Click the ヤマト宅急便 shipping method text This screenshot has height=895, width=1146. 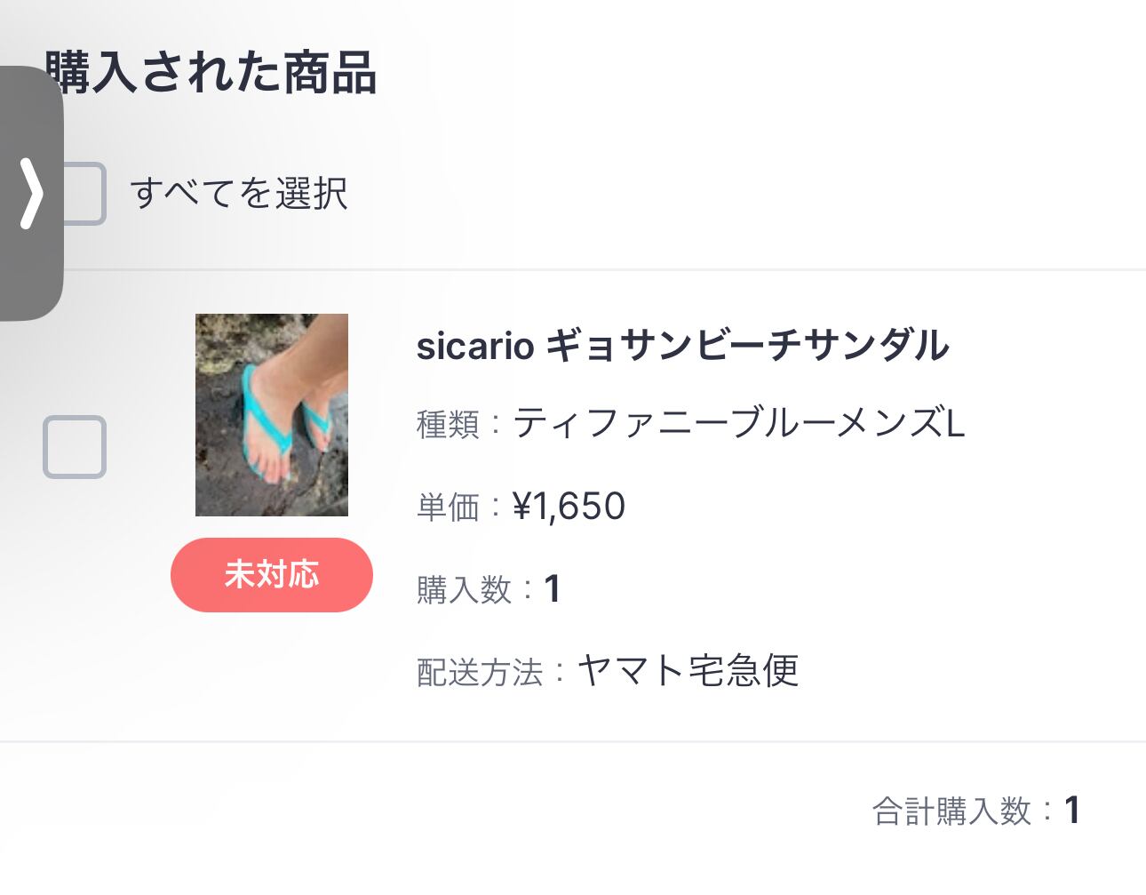688,671
